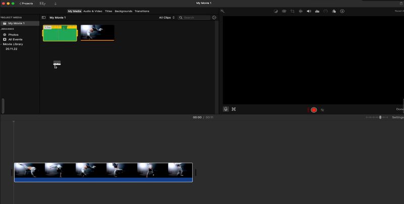Open the volume speaker controls
Viewport: 404px width, 204px height.
(309, 11)
